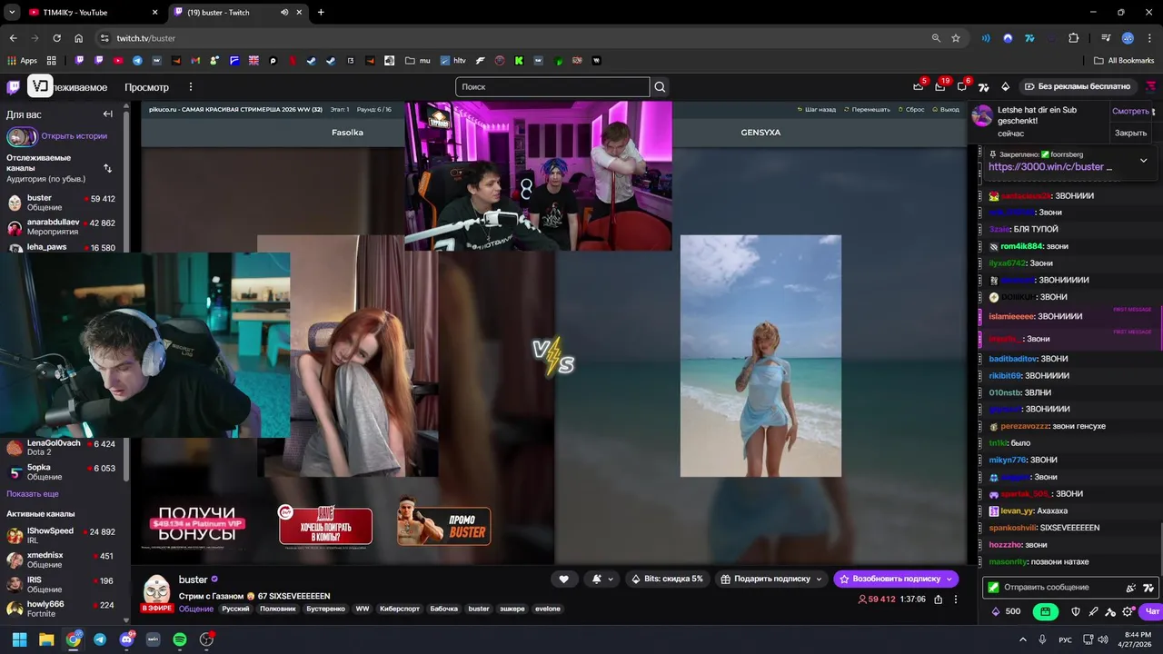1163x654 pixels.
Task: Open new browser tab plus button
Action: [x=321, y=13]
